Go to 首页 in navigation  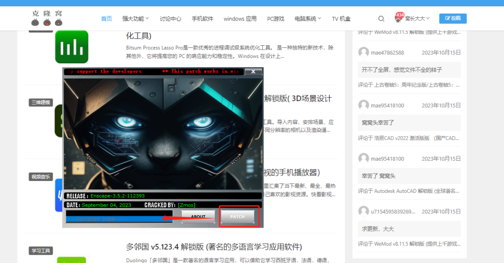106,19
